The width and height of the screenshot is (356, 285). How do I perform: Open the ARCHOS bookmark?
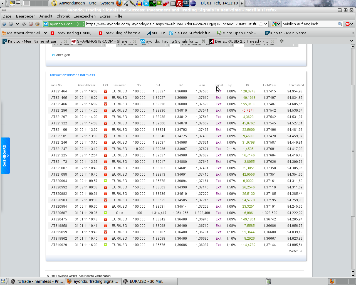tap(157, 33)
